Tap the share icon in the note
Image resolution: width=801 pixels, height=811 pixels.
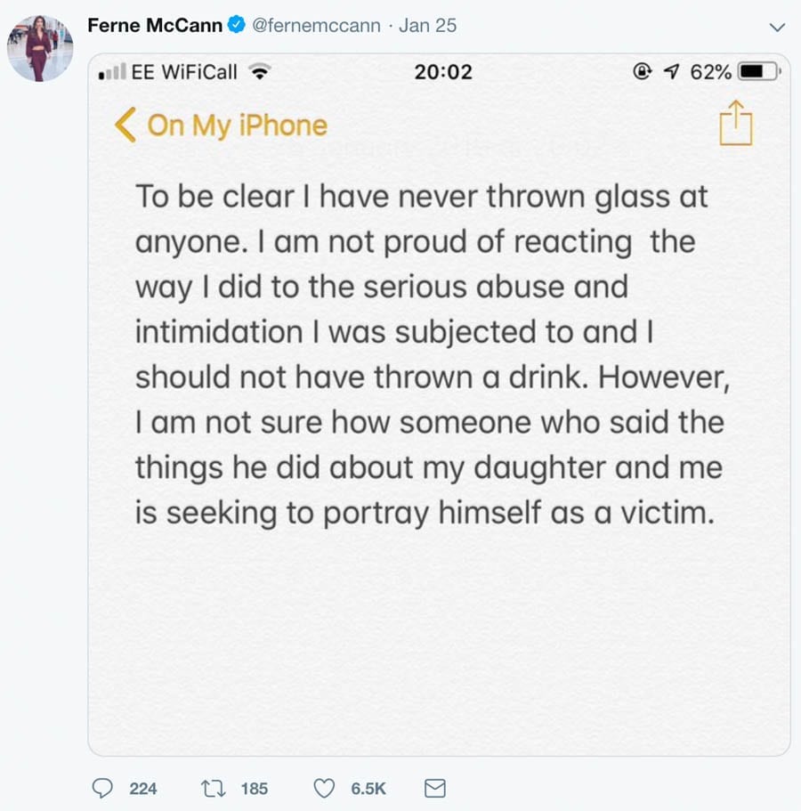[735, 124]
